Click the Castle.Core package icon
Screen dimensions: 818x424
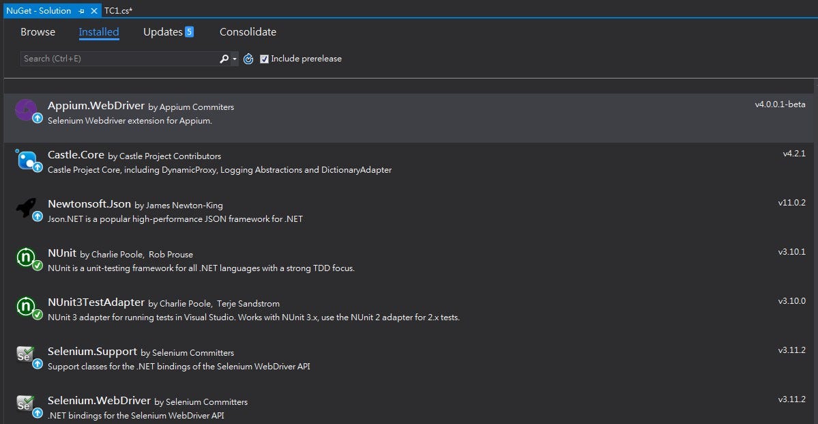tap(27, 160)
